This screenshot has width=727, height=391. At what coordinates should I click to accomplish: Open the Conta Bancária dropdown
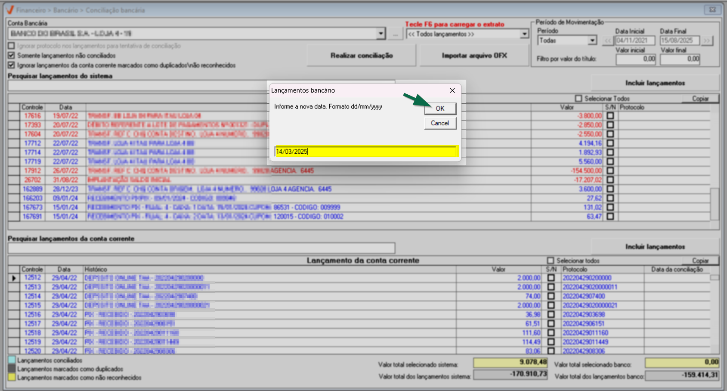tap(381, 34)
